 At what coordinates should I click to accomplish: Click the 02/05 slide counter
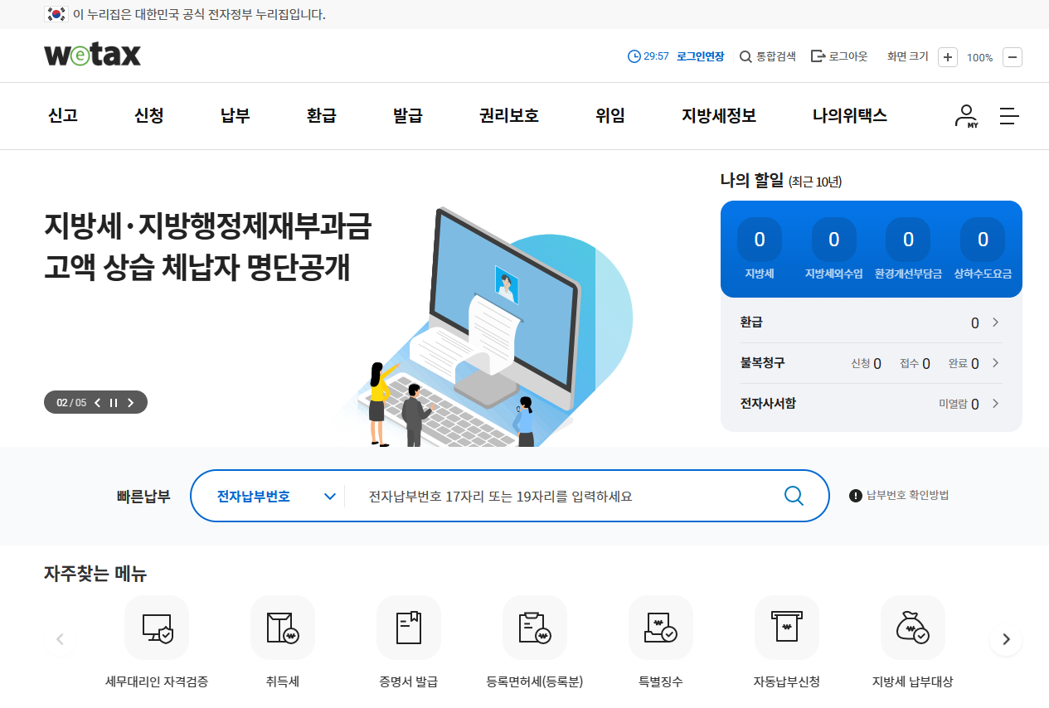71,403
